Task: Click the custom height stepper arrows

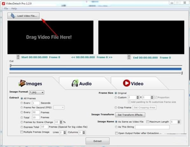Action: [152, 97]
